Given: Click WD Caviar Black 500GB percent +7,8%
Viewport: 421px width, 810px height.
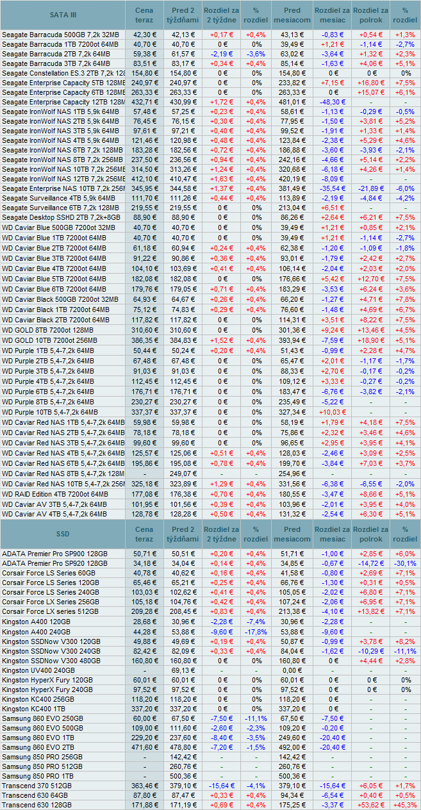Looking at the screenshot, I should pos(404,299).
